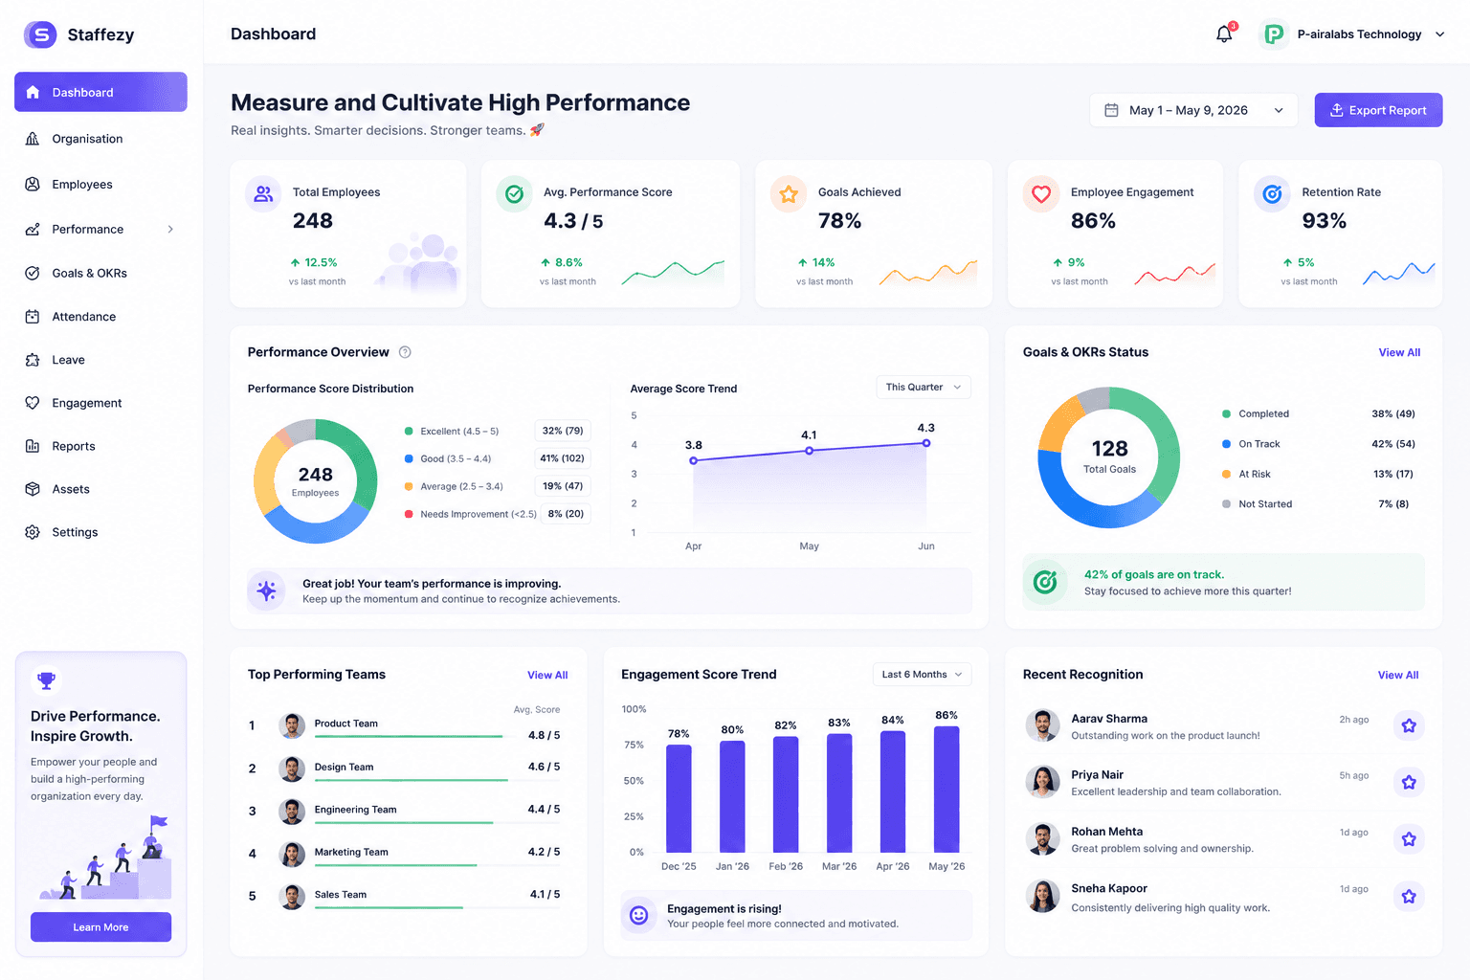
Task: Click the Employees sidebar icon
Action: pos(33,184)
